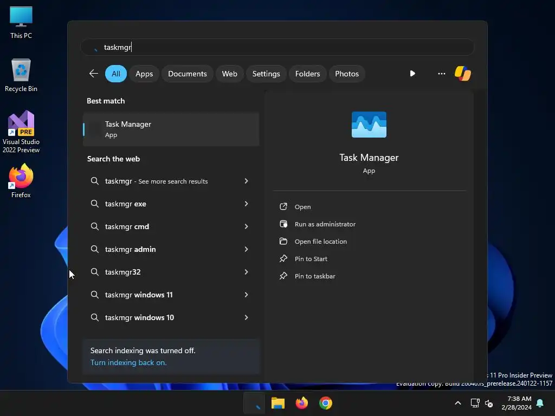Click Turn indexing back on link
Image resolution: width=555 pixels, height=416 pixels.
coord(128,362)
